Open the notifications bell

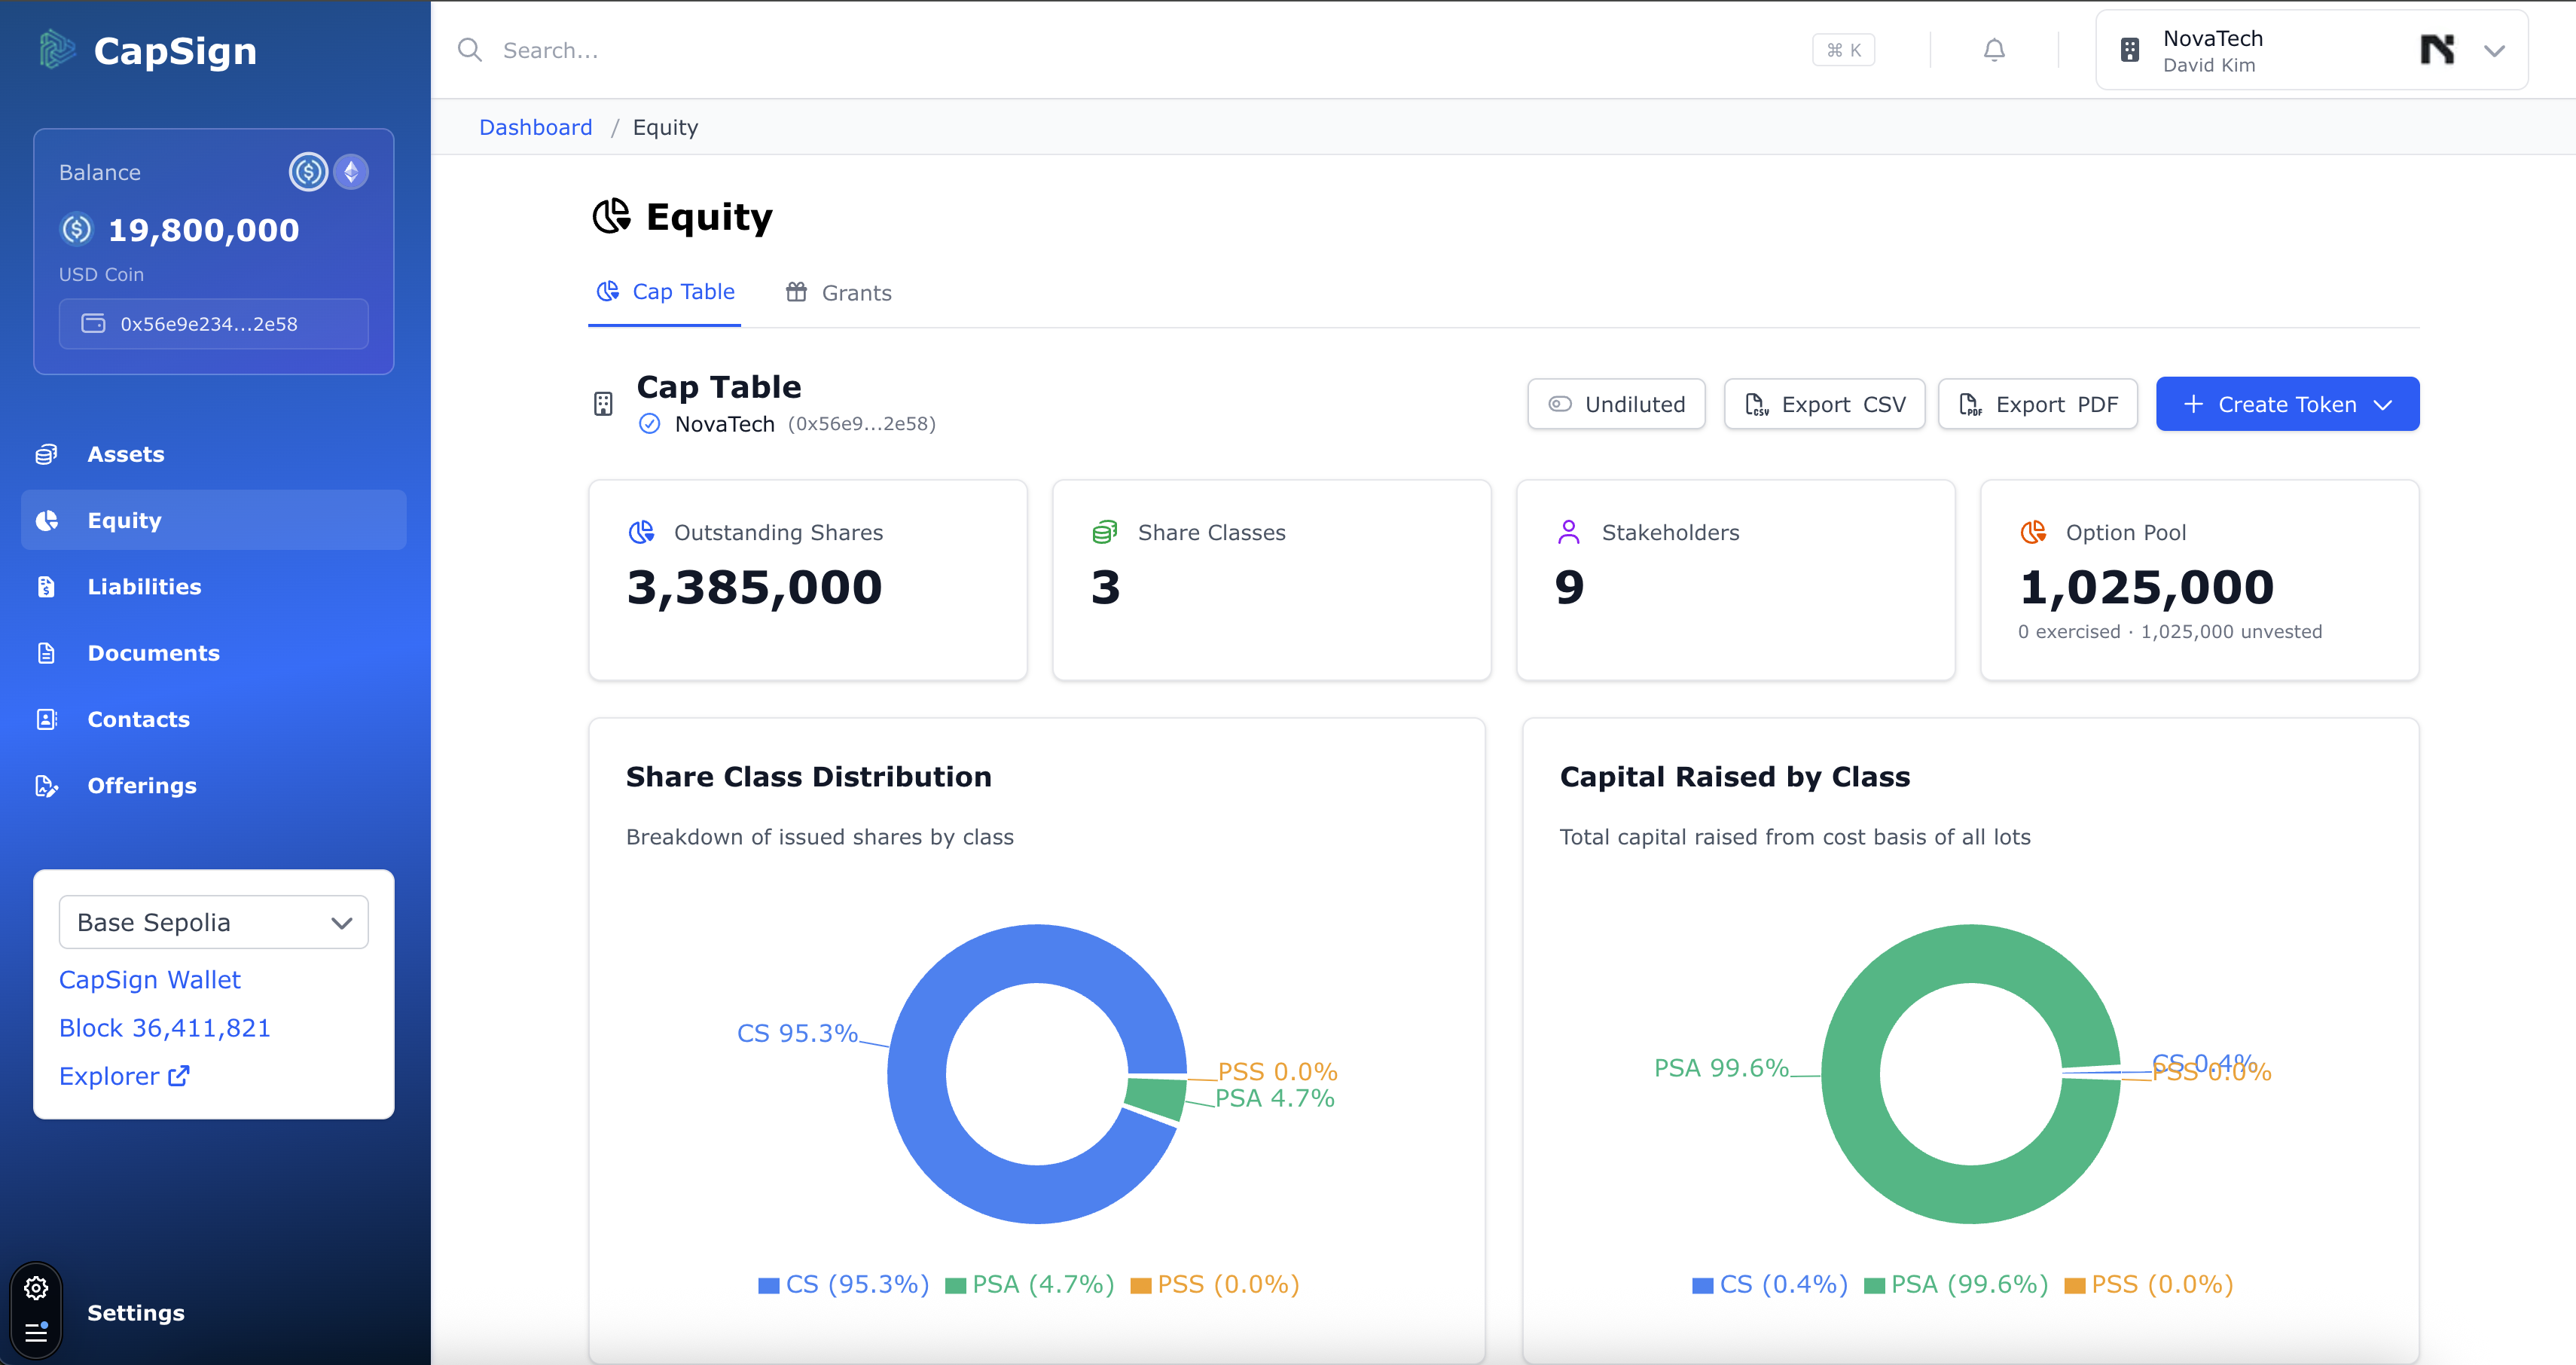(x=1994, y=49)
